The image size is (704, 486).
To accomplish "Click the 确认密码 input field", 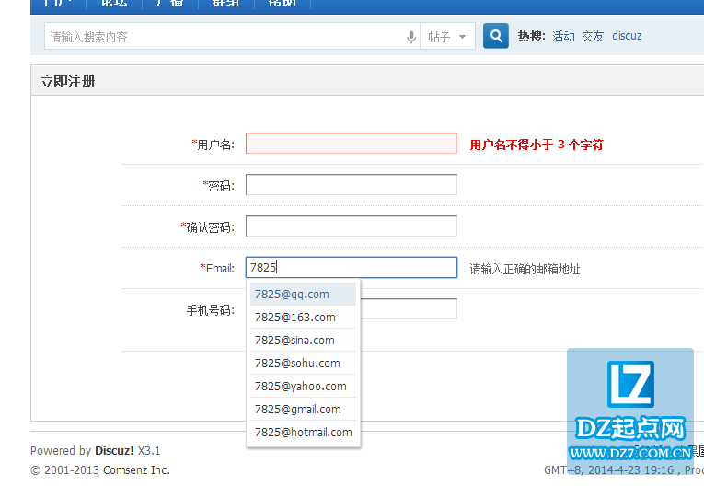I will coord(352,226).
